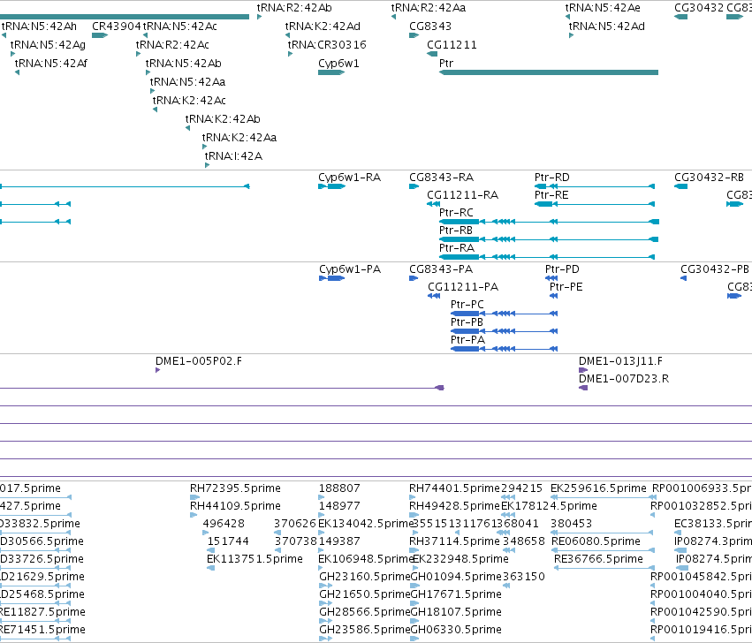The image size is (752, 643).
Task: Click the Ptr-PA protein label
Action: tap(467, 340)
